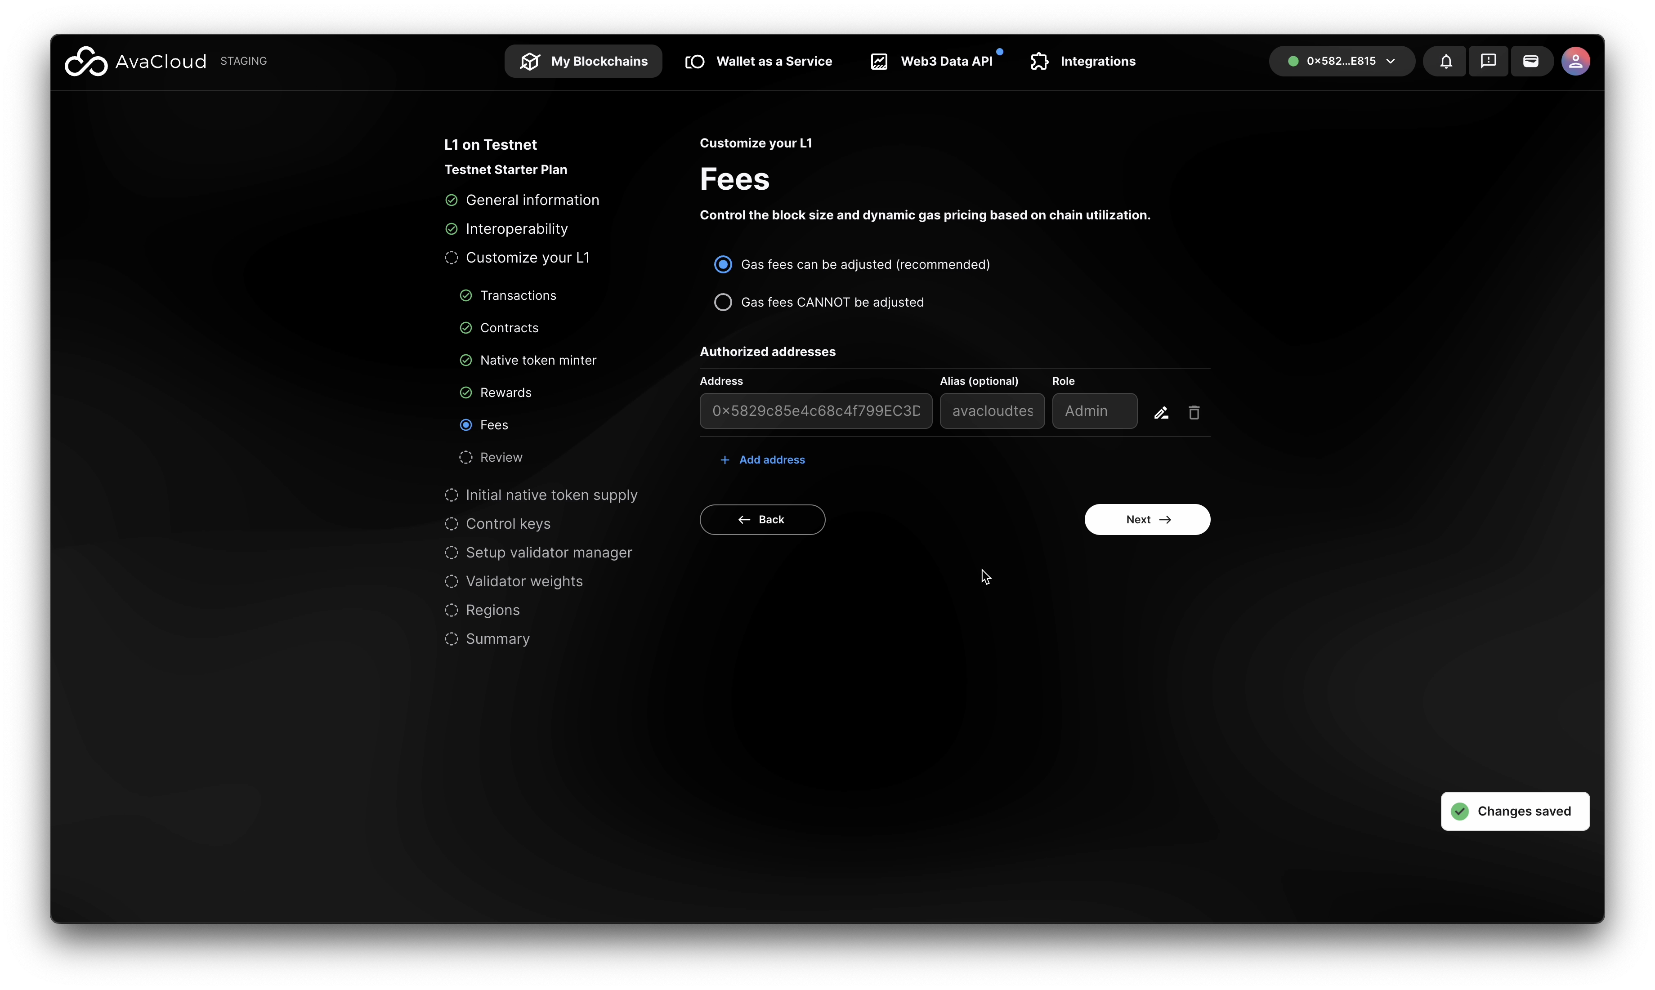Open the Rewards step in sidebar

click(x=505, y=393)
